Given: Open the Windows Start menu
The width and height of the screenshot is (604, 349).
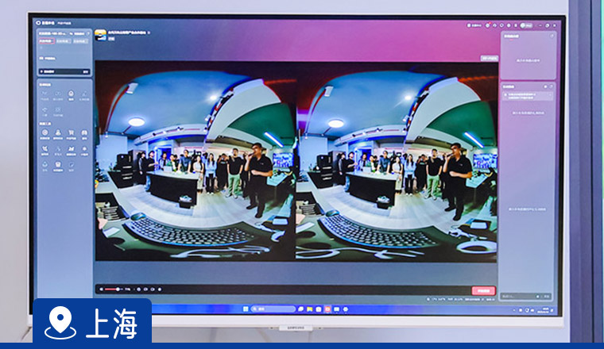Looking at the screenshot, I should tap(246, 309).
